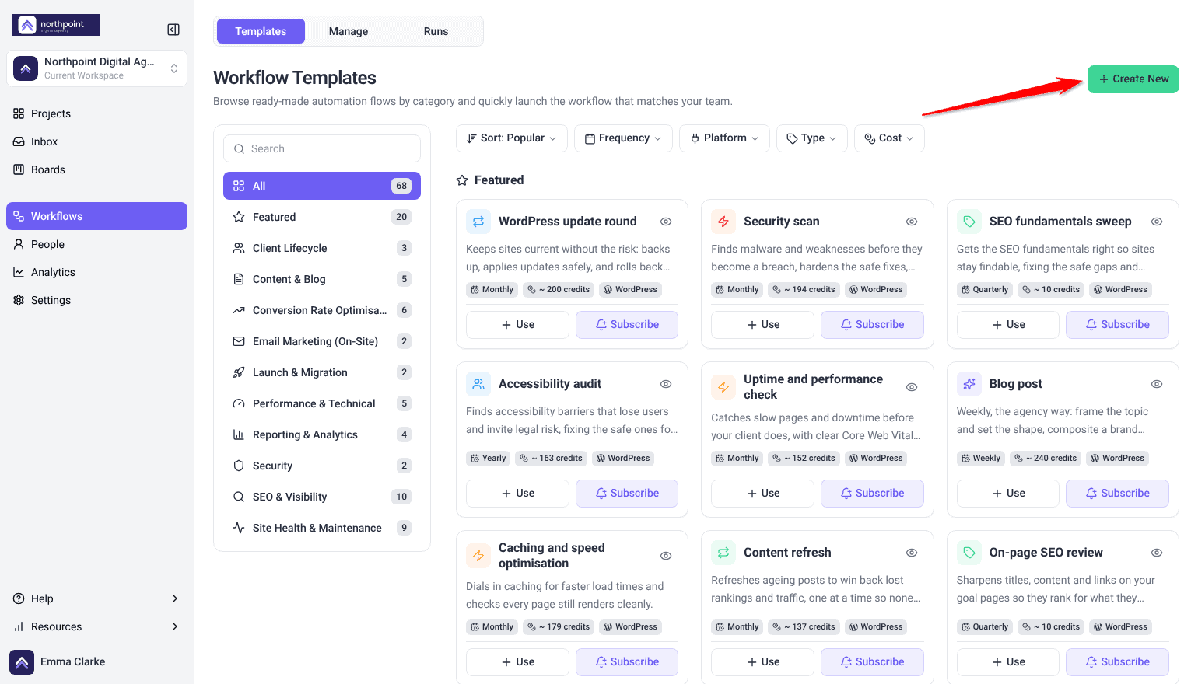This screenshot has width=1198, height=684.
Task: Click Emma Clarke avatar
Action: click(22, 662)
